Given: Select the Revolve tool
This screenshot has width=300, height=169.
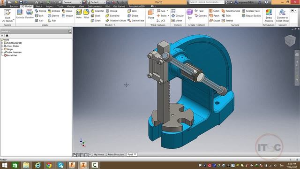Looking at the screenshot, I should click(29, 14).
